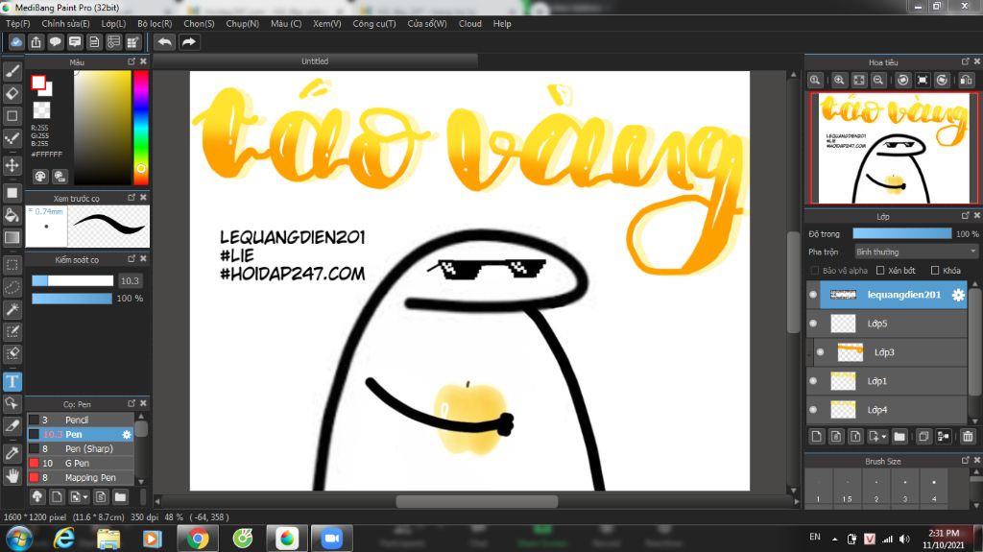Hide the Lớp5 layer

pyautogui.click(x=813, y=324)
